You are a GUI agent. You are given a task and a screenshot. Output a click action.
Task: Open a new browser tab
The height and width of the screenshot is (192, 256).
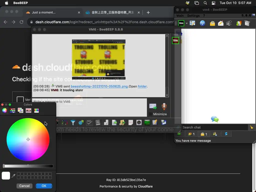[148, 12]
